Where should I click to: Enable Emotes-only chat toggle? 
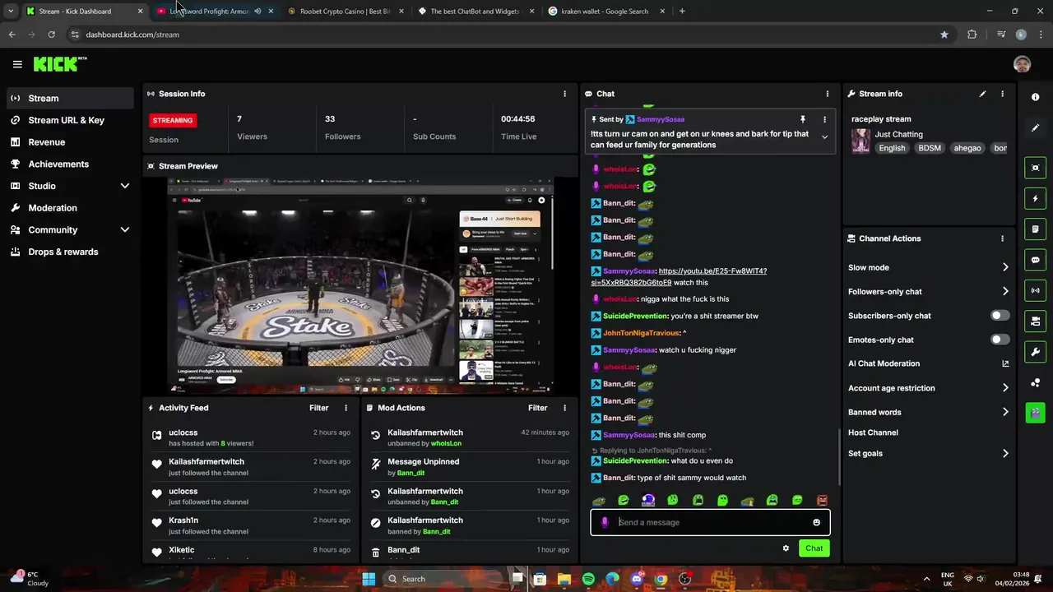coord(1000,340)
